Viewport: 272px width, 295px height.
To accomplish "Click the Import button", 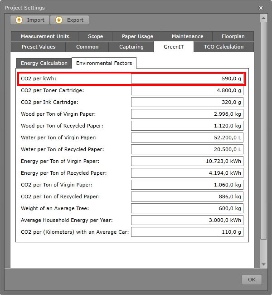I will tap(30, 20).
